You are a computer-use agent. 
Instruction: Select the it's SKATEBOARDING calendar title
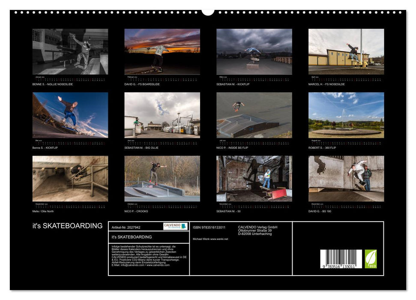coord(66,225)
